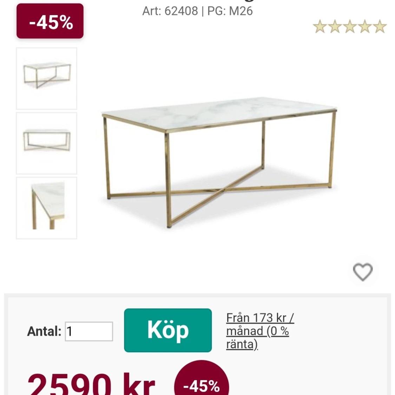
Task: Click the round -45% badge beside the price
Action: click(201, 378)
